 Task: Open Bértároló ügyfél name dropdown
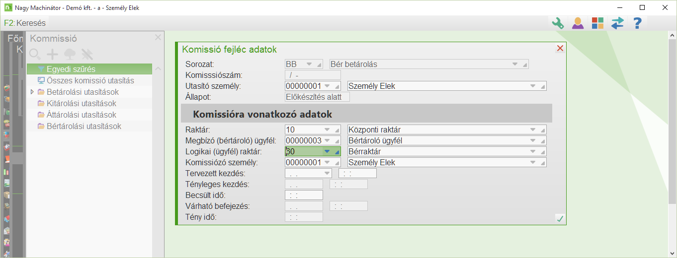[533, 141]
